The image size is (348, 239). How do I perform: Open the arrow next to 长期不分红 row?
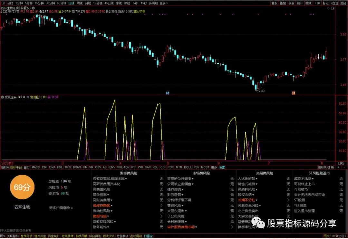pyautogui.click(x=288, y=200)
